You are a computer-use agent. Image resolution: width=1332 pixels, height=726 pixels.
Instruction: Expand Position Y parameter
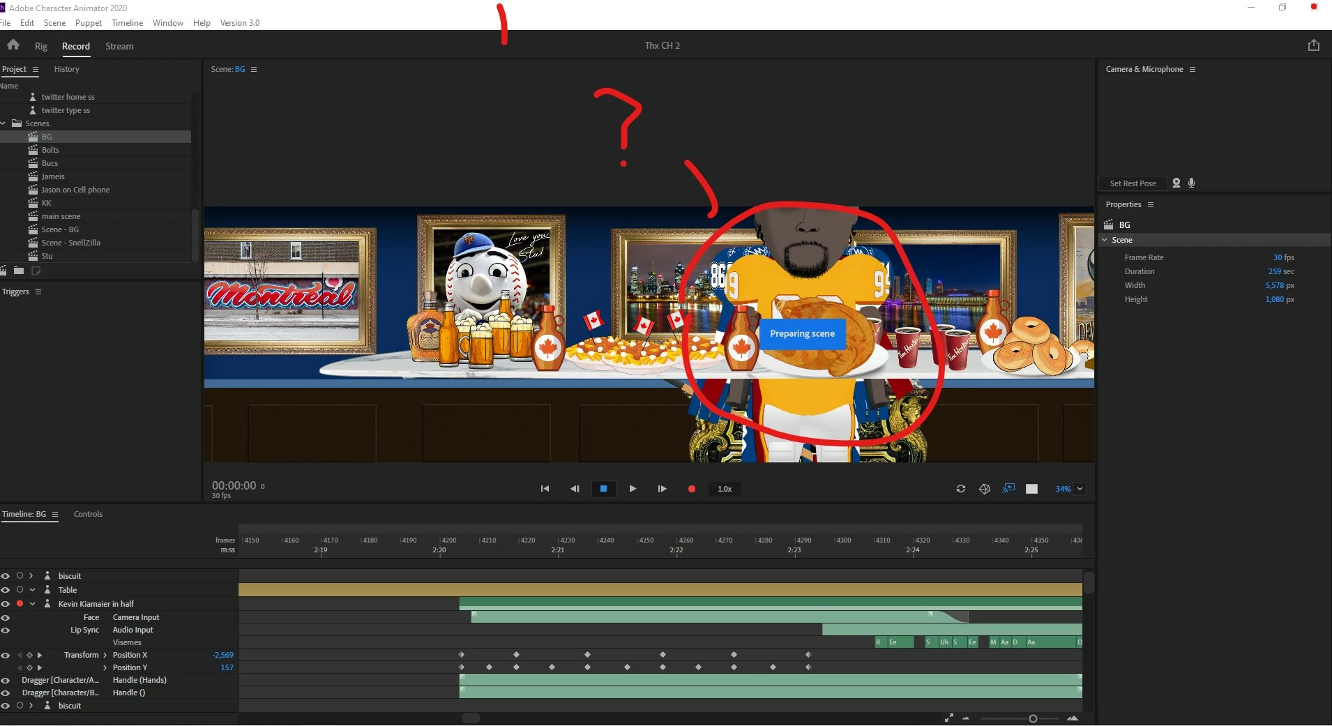105,667
